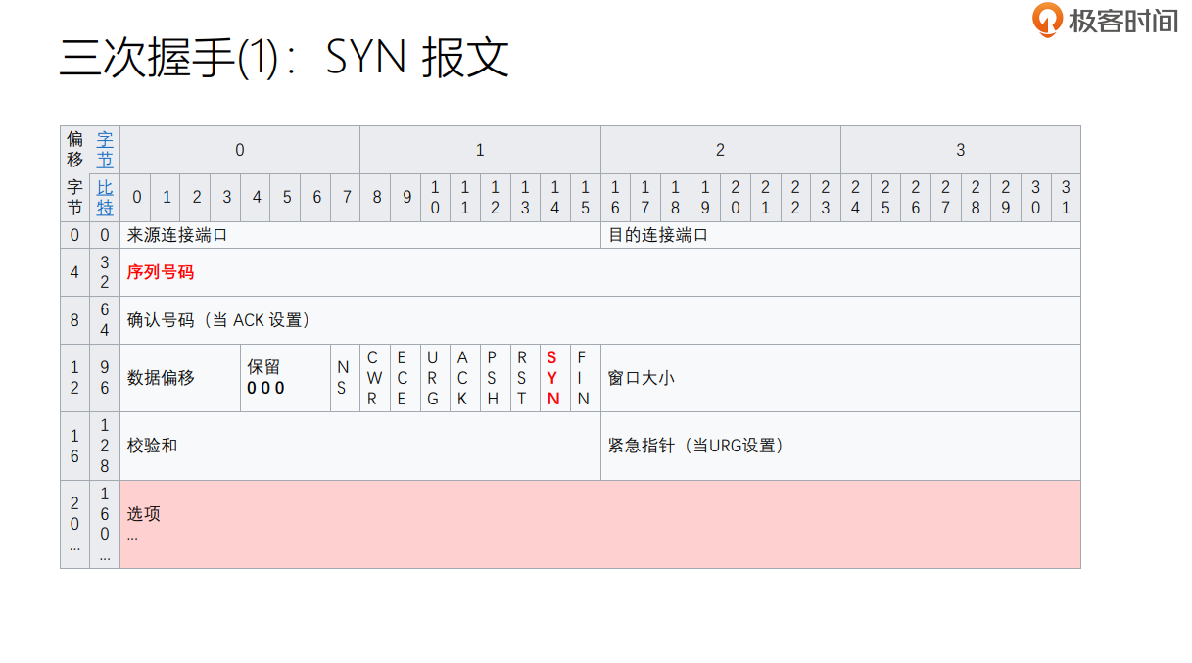Click the PSH flag cell
This screenshot has height=663, width=1192.
tap(493, 378)
